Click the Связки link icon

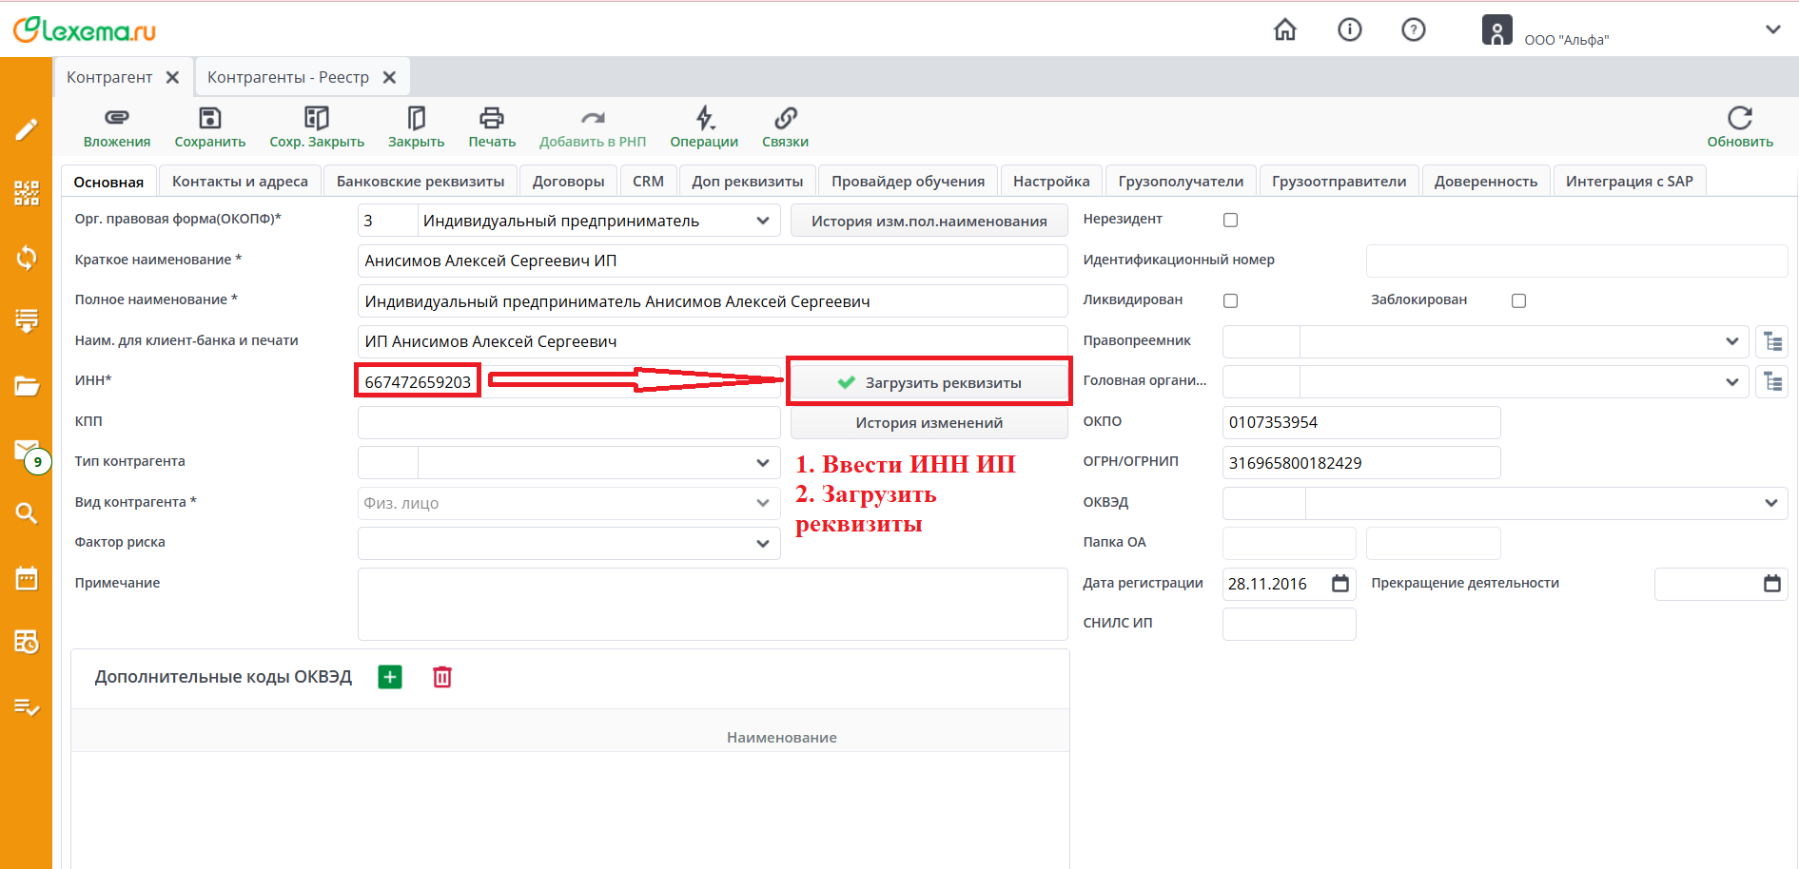[x=785, y=118]
